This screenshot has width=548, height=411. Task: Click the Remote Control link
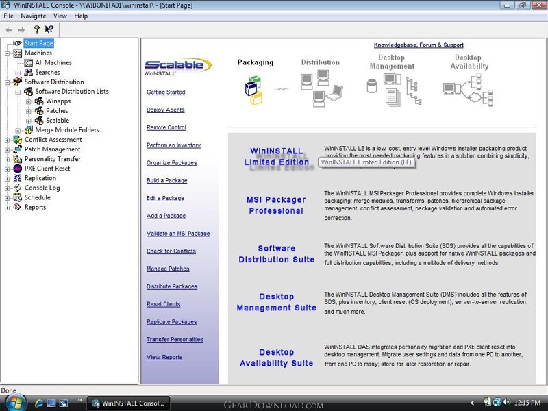click(x=166, y=127)
